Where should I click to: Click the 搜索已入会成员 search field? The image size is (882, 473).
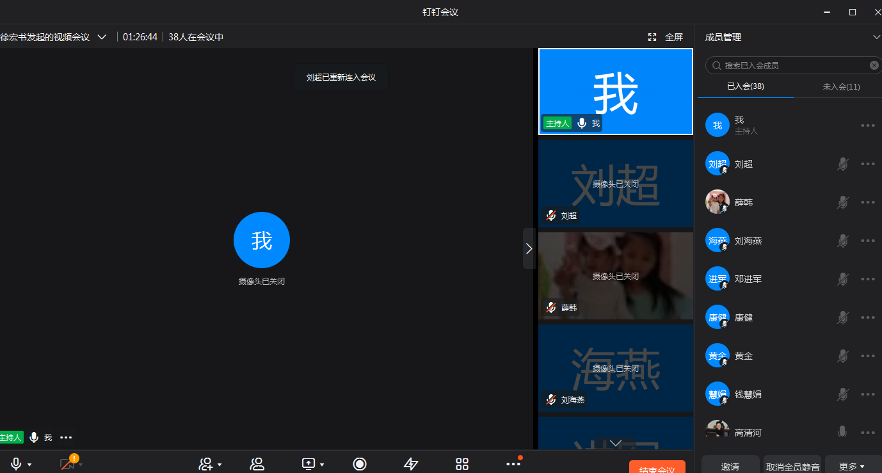pos(792,65)
